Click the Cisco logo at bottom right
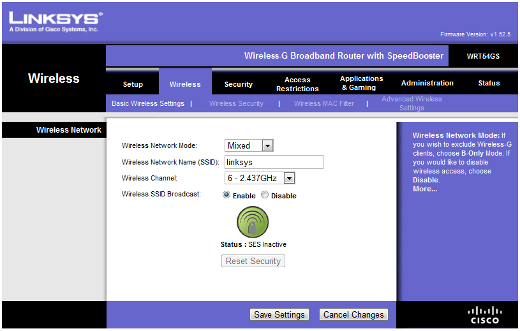Screen dimensions: 520x331 pos(484,315)
